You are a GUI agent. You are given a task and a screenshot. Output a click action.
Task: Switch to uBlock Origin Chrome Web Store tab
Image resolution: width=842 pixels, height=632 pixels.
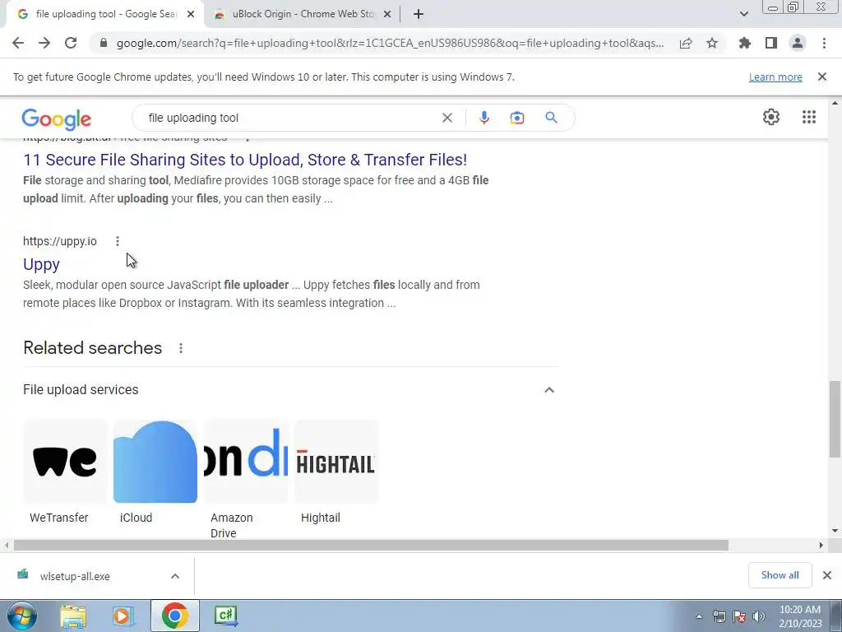point(303,14)
